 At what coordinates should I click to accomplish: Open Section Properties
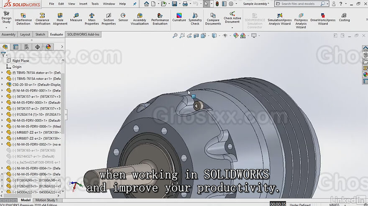pos(109,19)
